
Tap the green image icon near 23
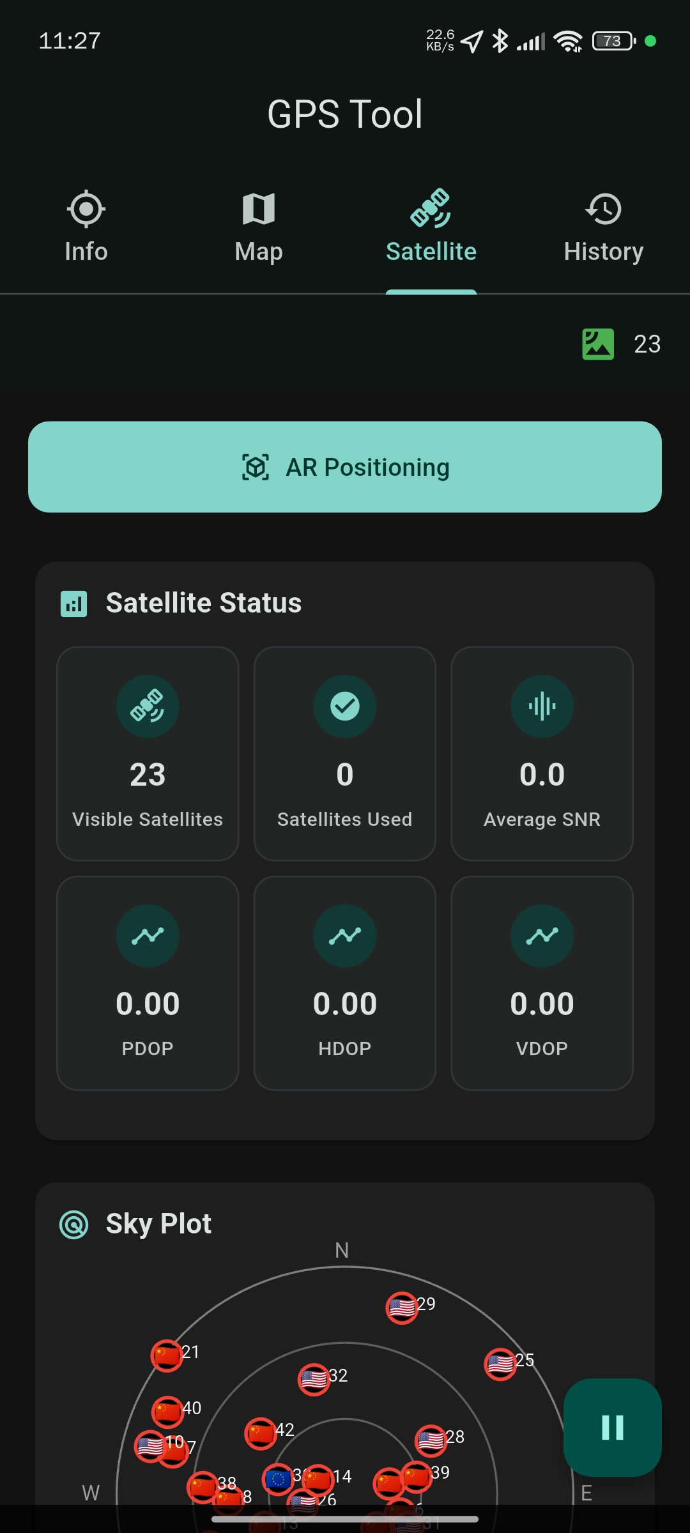598,344
